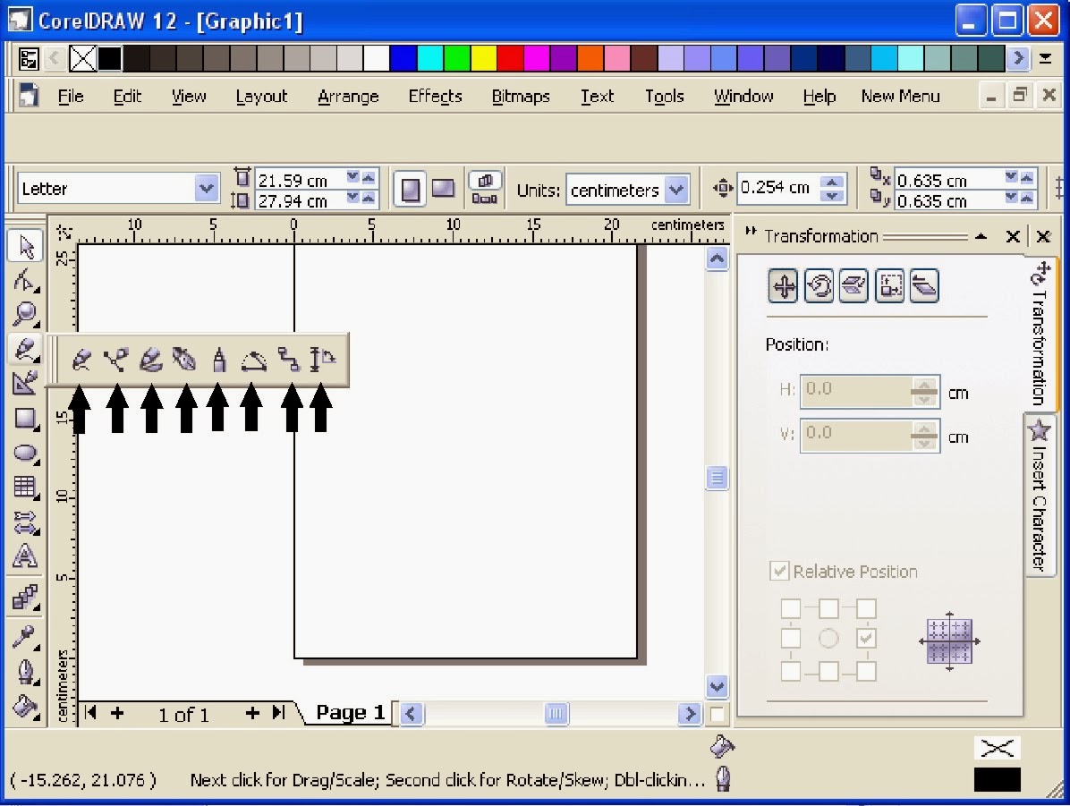
Task: Enable the Relative Position checkbox
Action: tap(779, 571)
